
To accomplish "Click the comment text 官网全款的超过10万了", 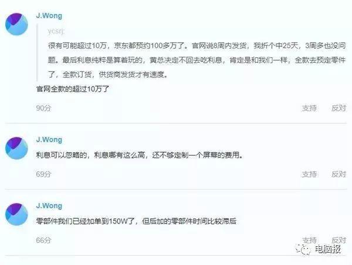I will coord(73,89).
